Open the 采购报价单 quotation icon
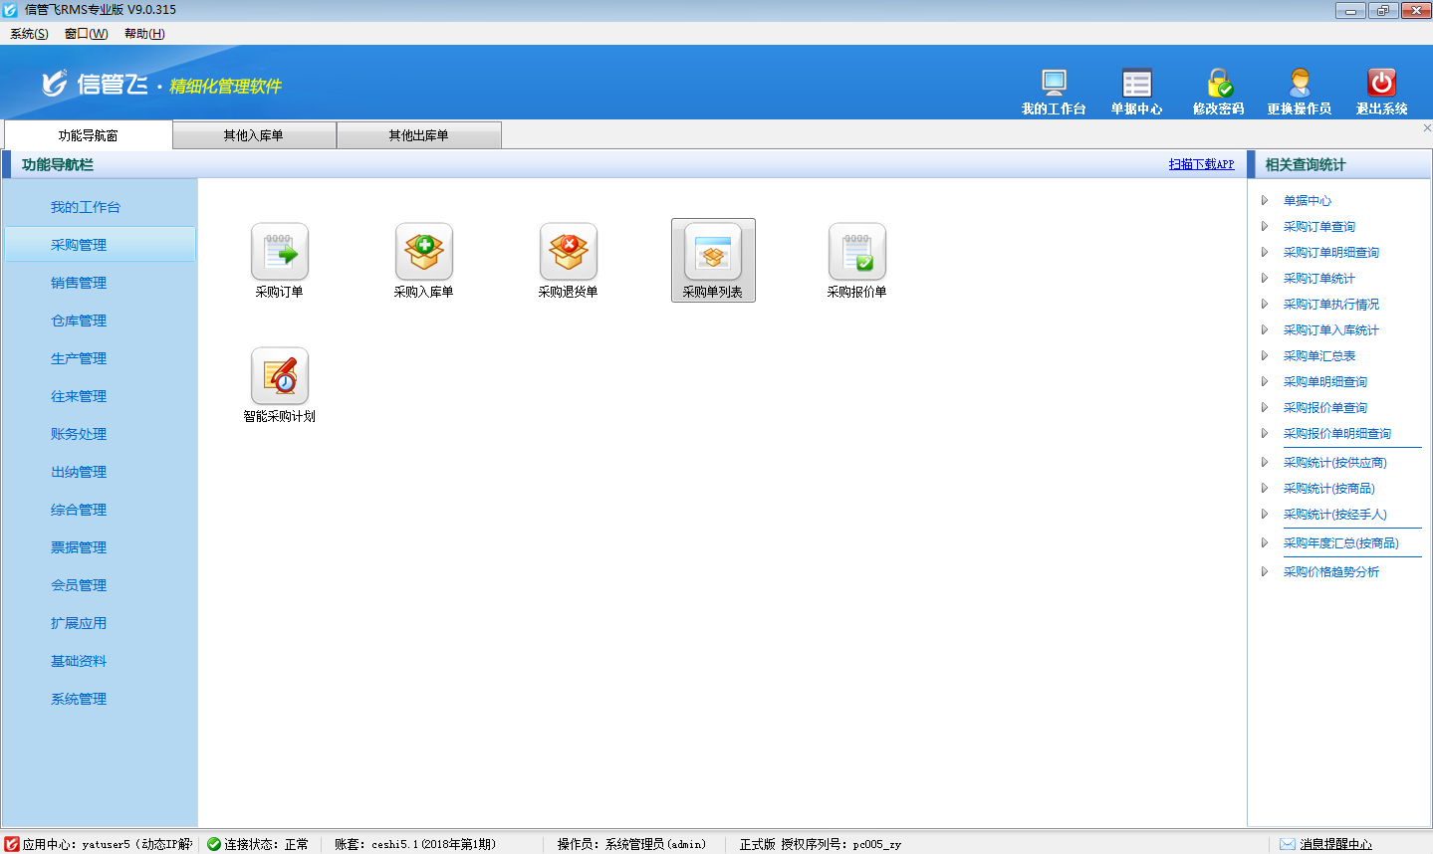 [856, 253]
